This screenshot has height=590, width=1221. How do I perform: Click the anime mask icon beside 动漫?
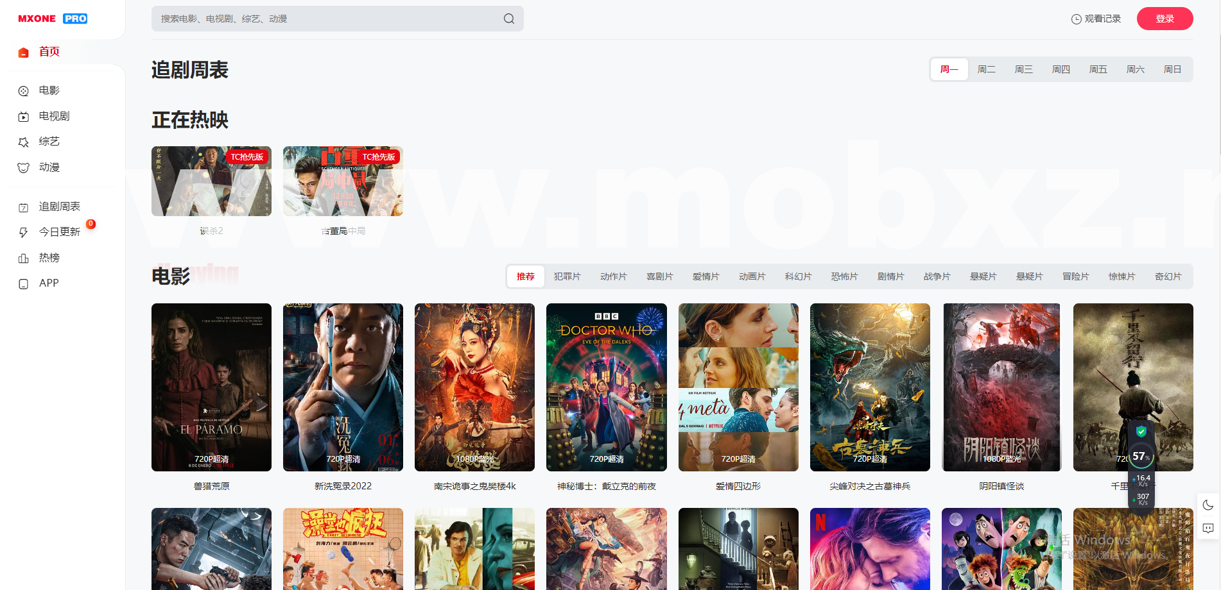pos(24,168)
